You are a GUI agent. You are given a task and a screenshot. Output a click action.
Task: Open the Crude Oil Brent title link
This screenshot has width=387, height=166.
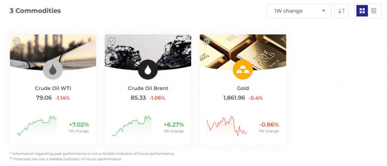(148, 88)
